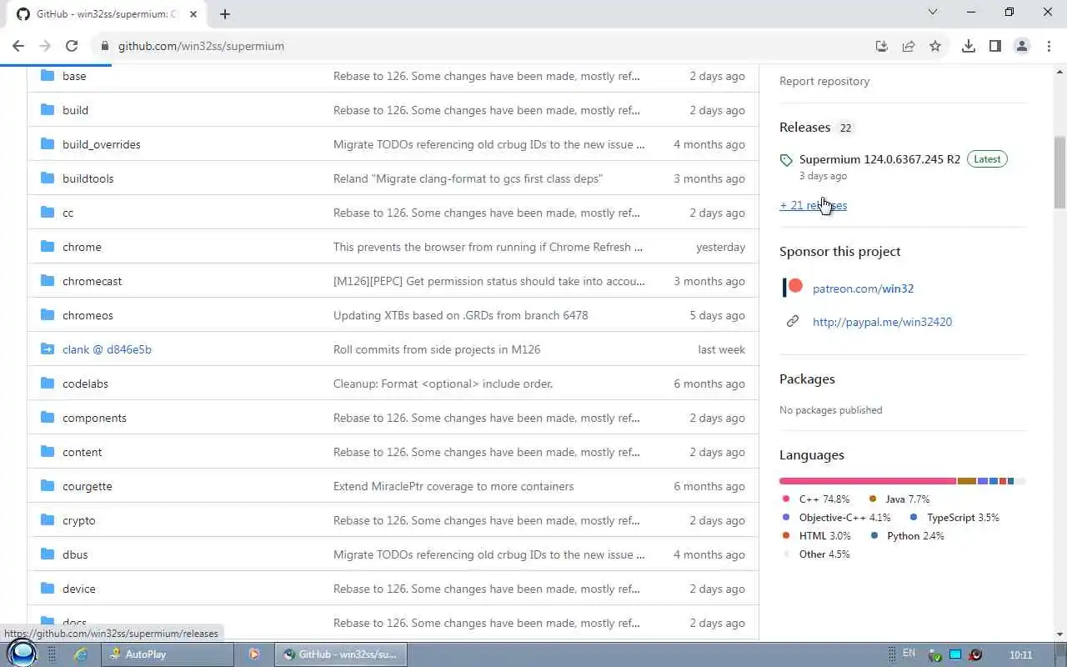
Task: Open commit 'Extend MiraclePtr coverage to more containers'
Action: click(x=453, y=486)
